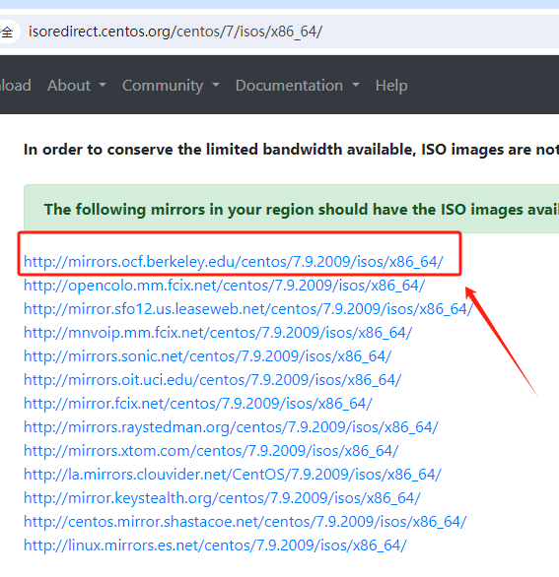Open the mirrors.raystedman.org mirror link
This screenshot has height=577, width=559.
coord(231,427)
